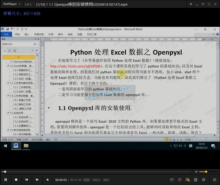Screen dimensions: 220x185
Task: Show search results view in navigation pane
Action: 14,51
